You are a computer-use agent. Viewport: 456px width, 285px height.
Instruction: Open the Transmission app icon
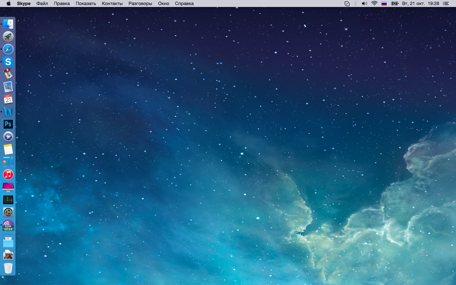point(8,74)
